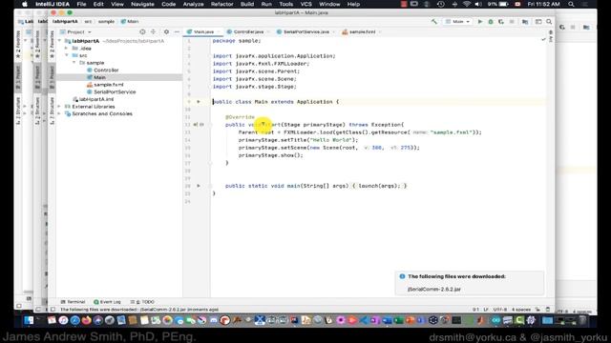Open the Terminal tool window
The width and height of the screenshot is (611, 343).
[x=73, y=302]
